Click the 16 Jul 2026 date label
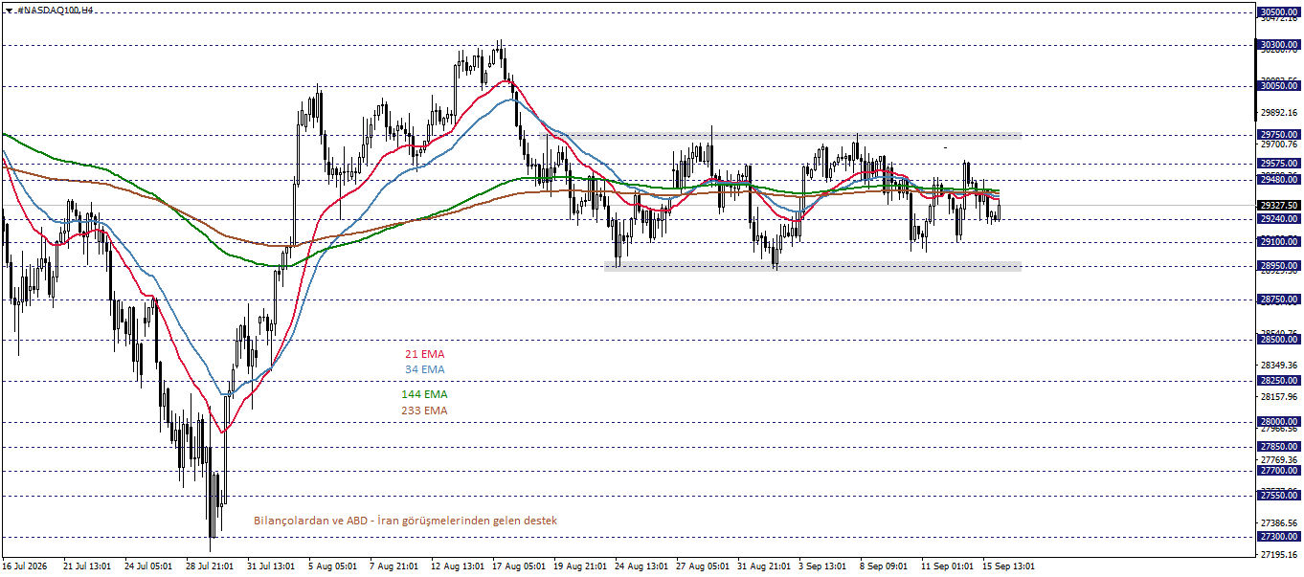This screenshot has height=577, width=1304. click(x=27, y=566)
